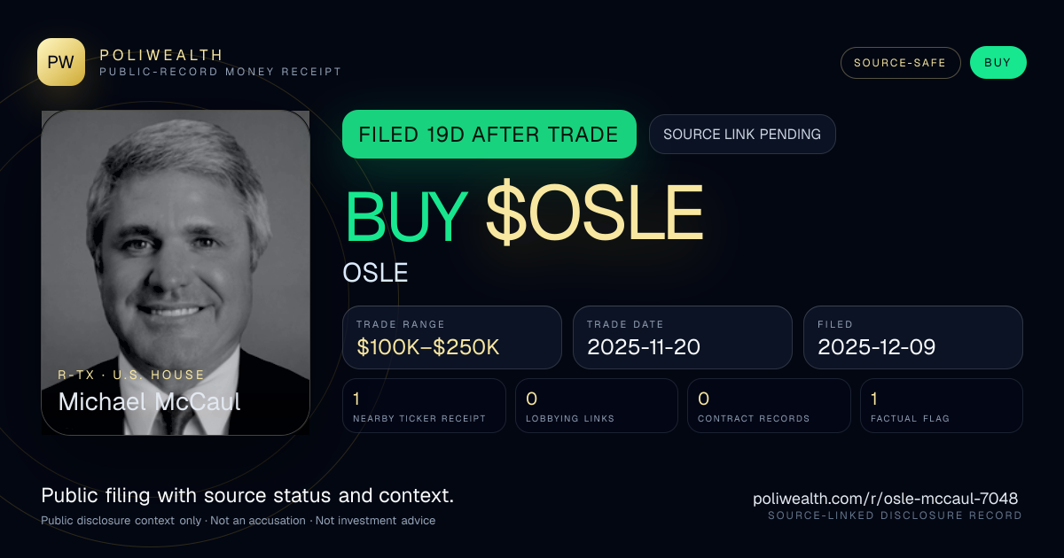This screenshot has width=1064, height=558.
Task: Click the FILED 19D AFTER TRADE tag
Action: (489, 135)
